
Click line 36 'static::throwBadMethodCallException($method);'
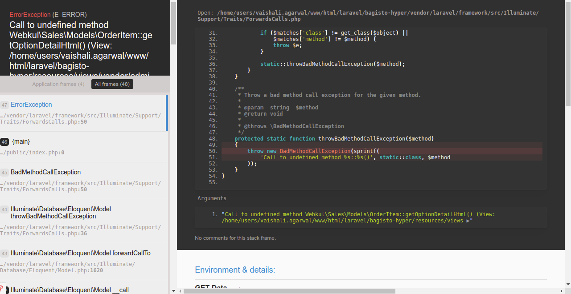click(333, 64)
